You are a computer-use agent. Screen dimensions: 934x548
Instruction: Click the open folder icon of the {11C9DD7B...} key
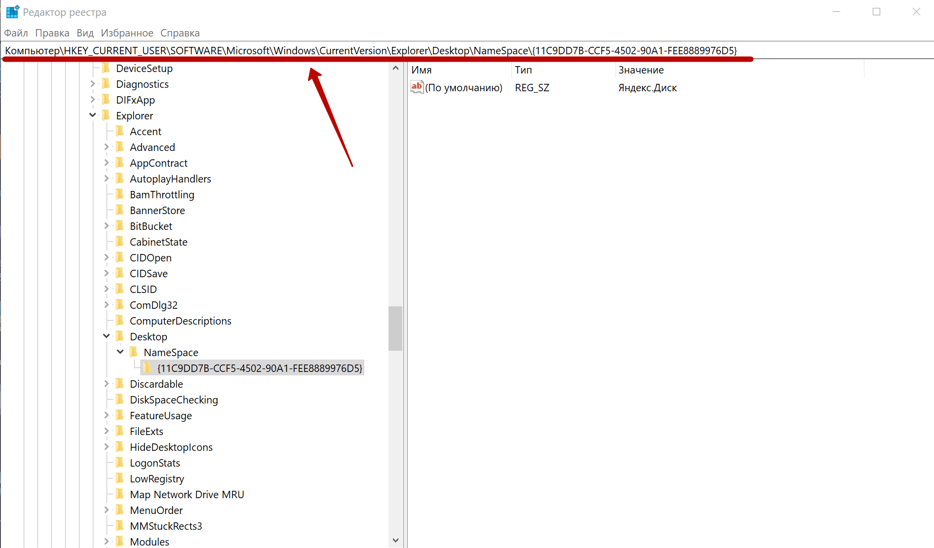(x=147, y=368)
